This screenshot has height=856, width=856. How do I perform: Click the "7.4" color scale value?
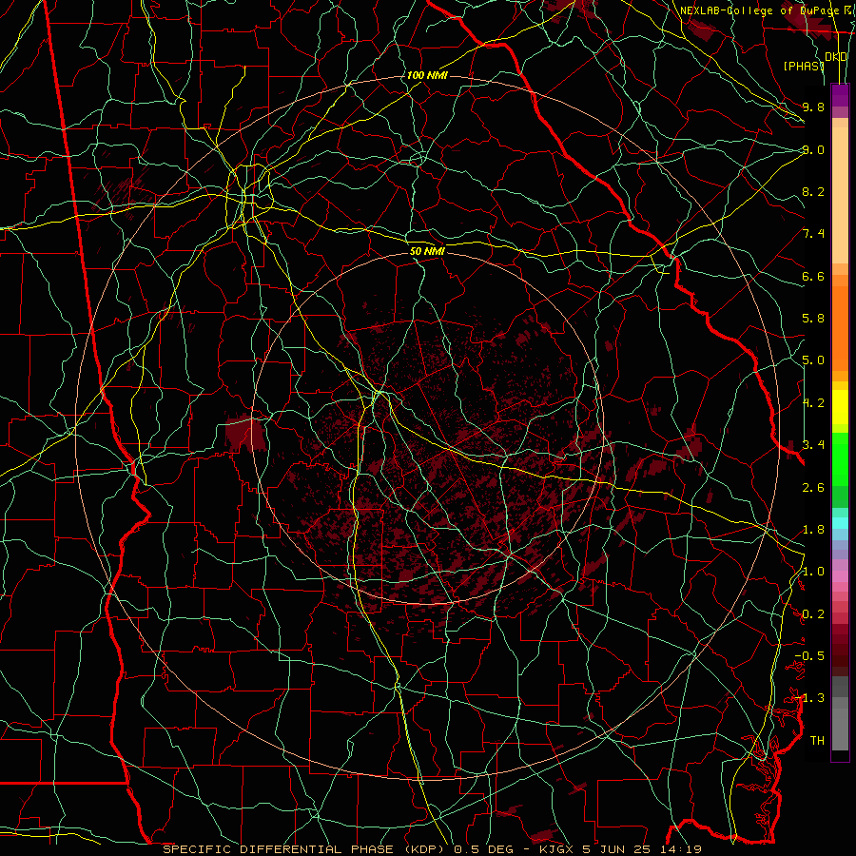pos(813,234)
